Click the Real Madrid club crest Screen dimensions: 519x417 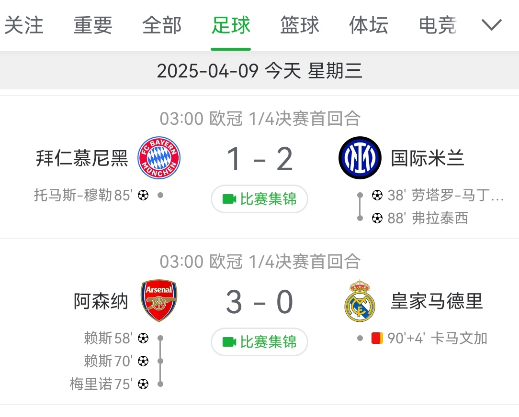coord(360,301)
